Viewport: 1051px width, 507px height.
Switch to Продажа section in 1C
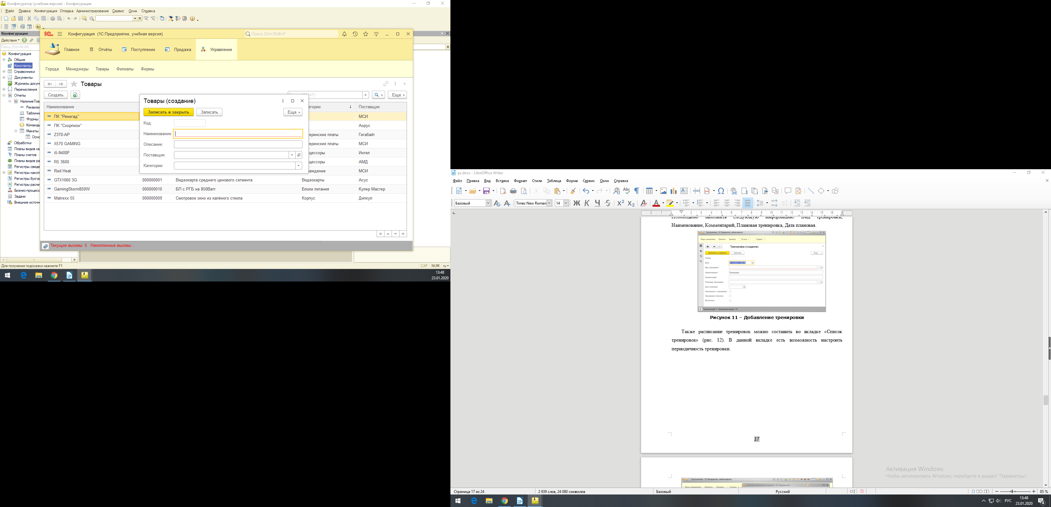178,50
